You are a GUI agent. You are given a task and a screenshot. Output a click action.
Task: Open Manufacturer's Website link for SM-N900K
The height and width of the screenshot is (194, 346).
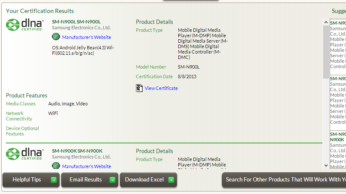click(86, 166)
